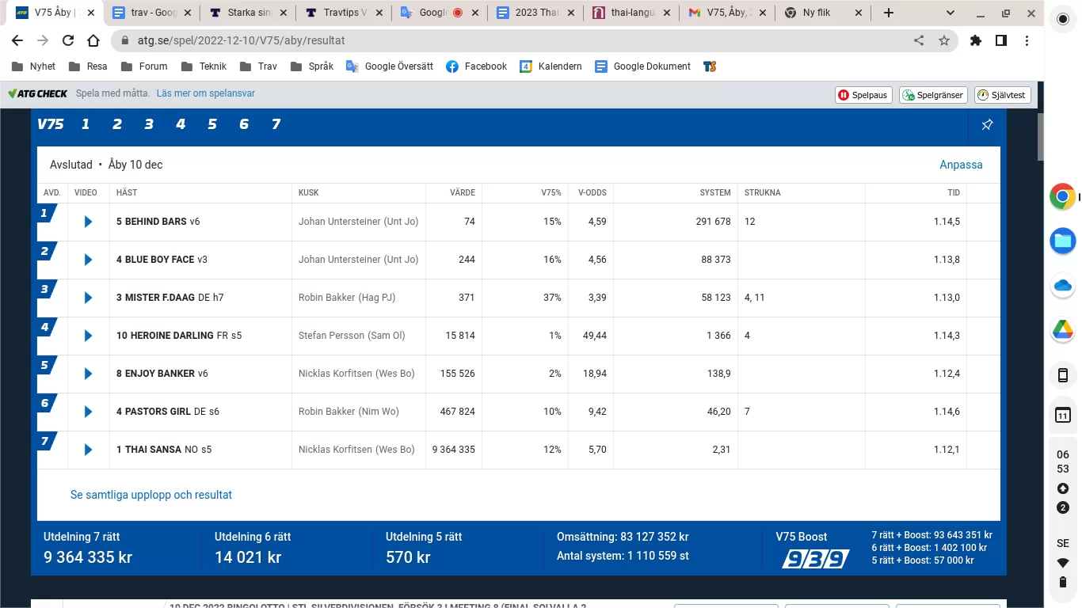This screenshot has height=608, width=1082.
Task: Open Files app in the shelf
Action: 1062,241
